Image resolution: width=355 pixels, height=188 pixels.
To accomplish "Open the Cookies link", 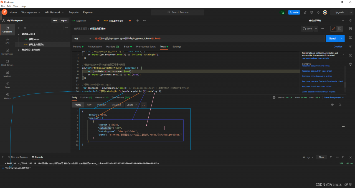I will [338, 47].
